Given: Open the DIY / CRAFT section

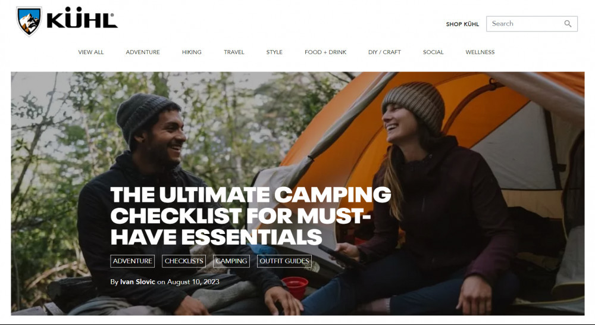Looking at the screenshot, I should (384, 52).
